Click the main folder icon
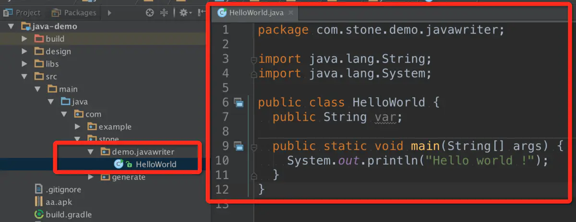The image size is (576, 222). 52,89
